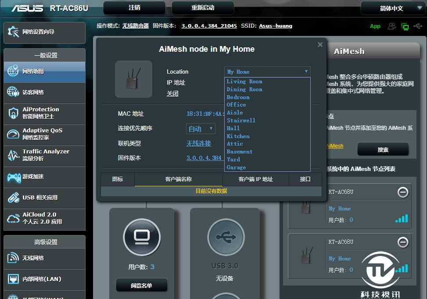Click the yellow AiMesh link beside search
427x299 pixels.
335,146
